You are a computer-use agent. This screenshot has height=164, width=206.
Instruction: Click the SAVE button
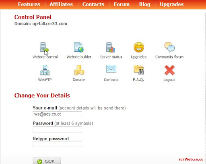(x=47, y=161)
